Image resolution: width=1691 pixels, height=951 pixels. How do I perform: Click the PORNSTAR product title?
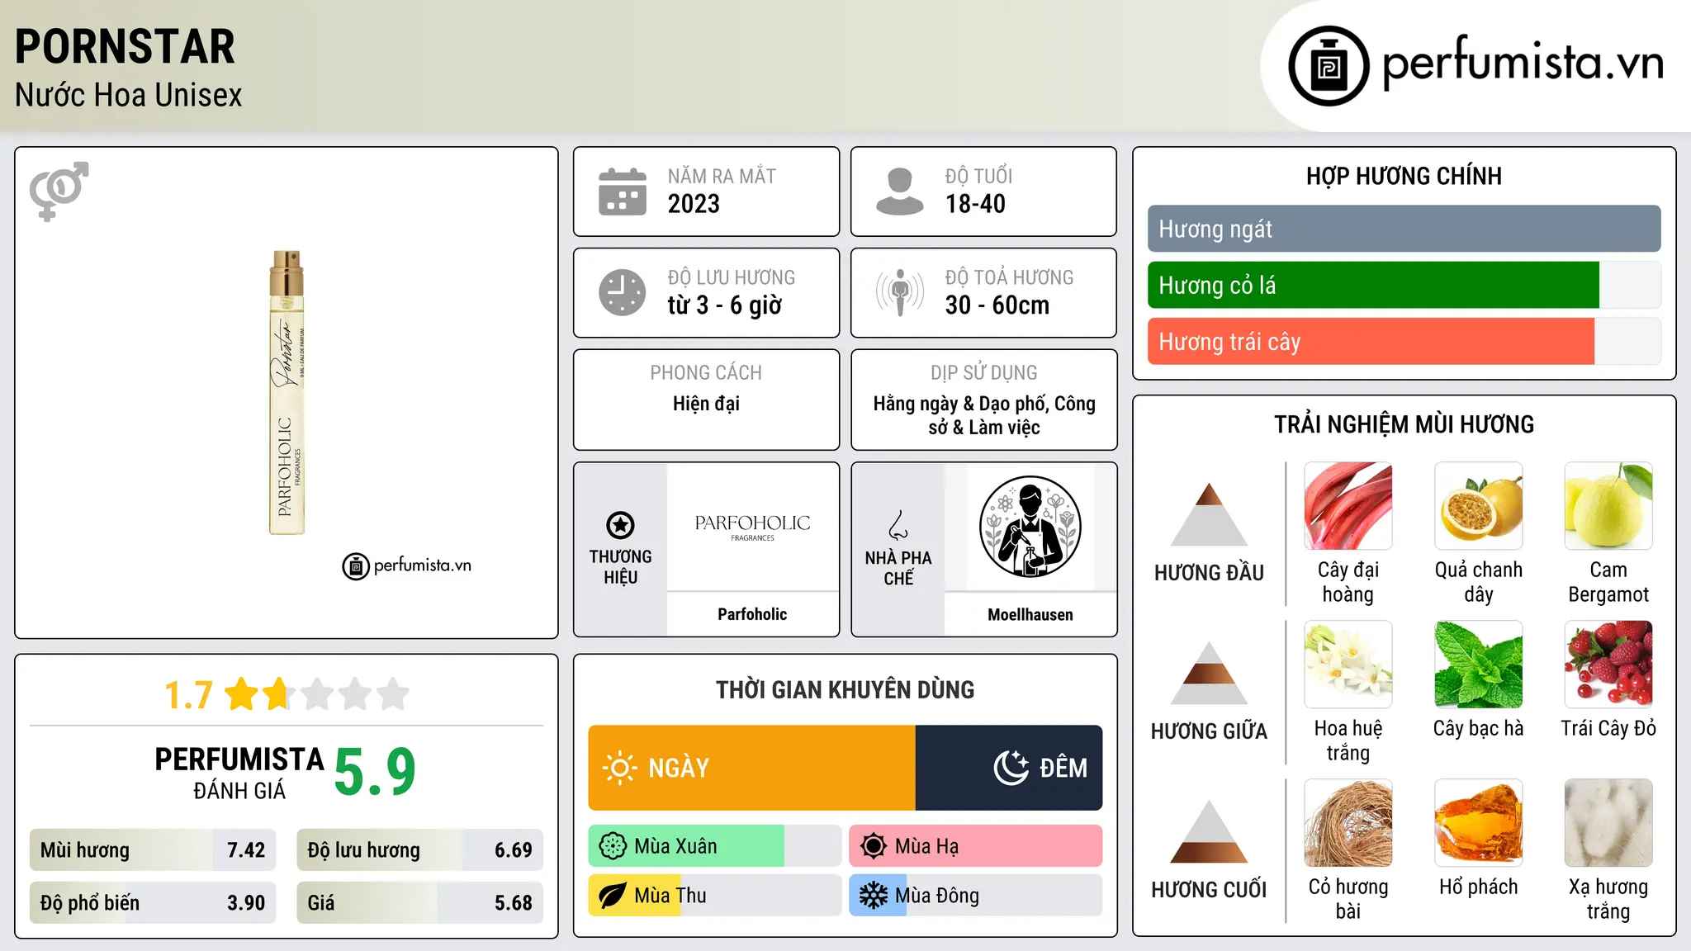125,46
